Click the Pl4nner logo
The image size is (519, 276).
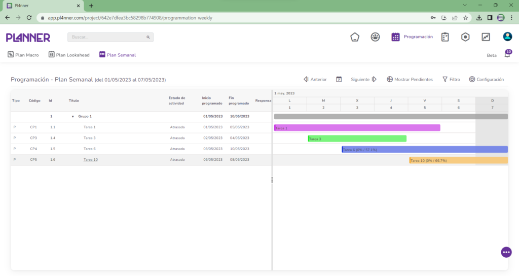[28, 38]
